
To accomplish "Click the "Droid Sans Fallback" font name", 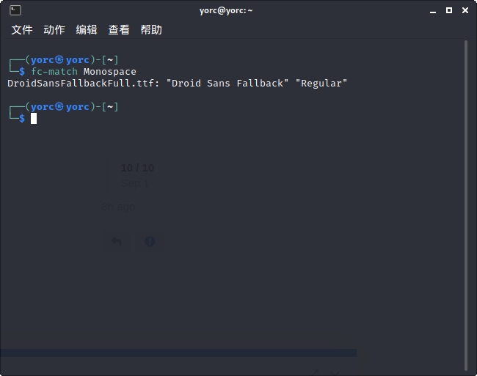I will (227, 84).
